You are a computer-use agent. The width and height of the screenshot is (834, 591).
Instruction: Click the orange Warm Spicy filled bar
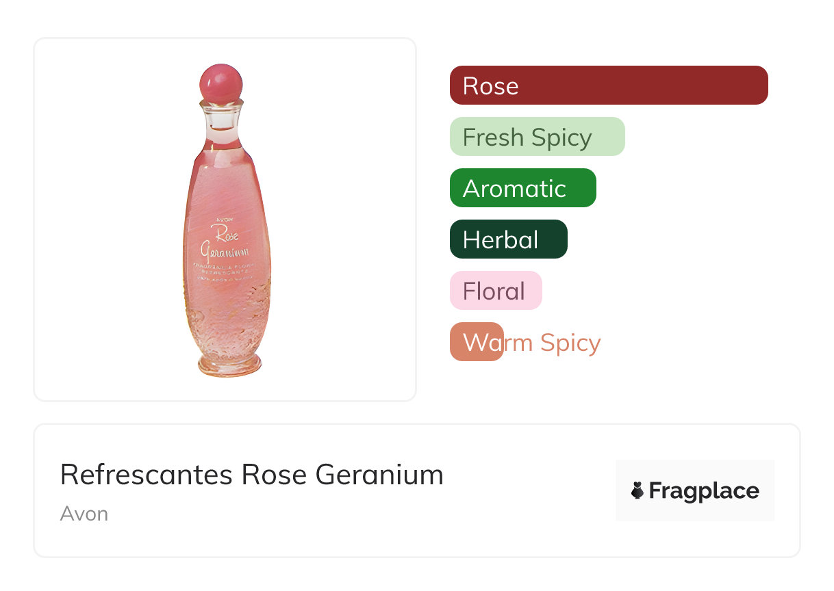(477, 342)
